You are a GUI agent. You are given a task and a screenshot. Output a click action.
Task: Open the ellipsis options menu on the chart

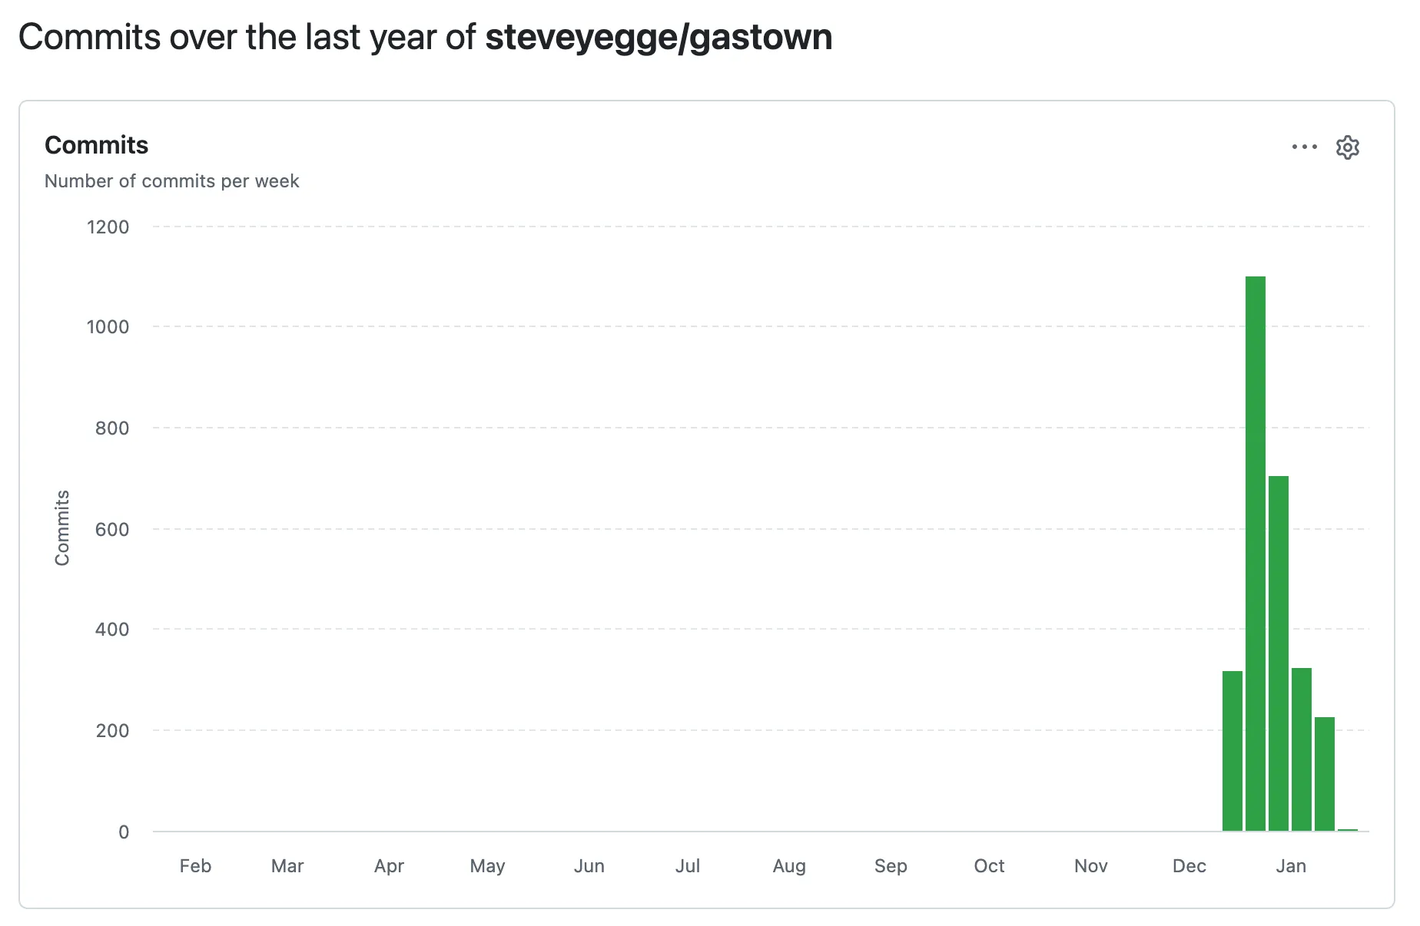(1304, 147)
